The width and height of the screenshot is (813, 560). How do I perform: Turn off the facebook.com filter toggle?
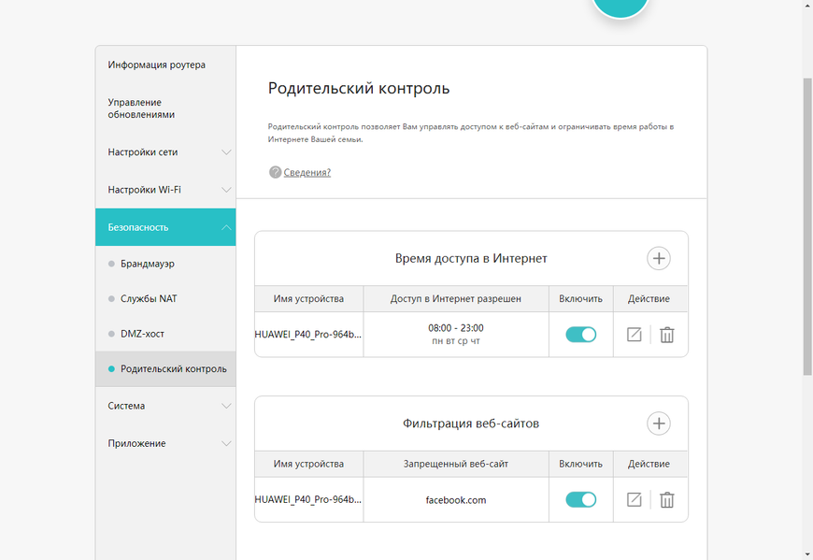[x=580, y=500]
